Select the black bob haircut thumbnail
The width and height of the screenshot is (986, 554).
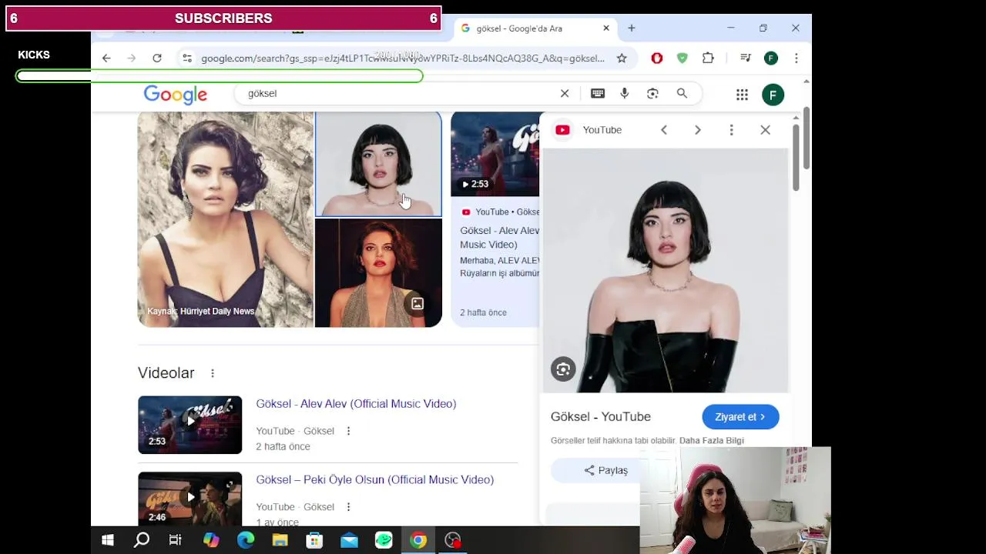(x=378, y=164)
